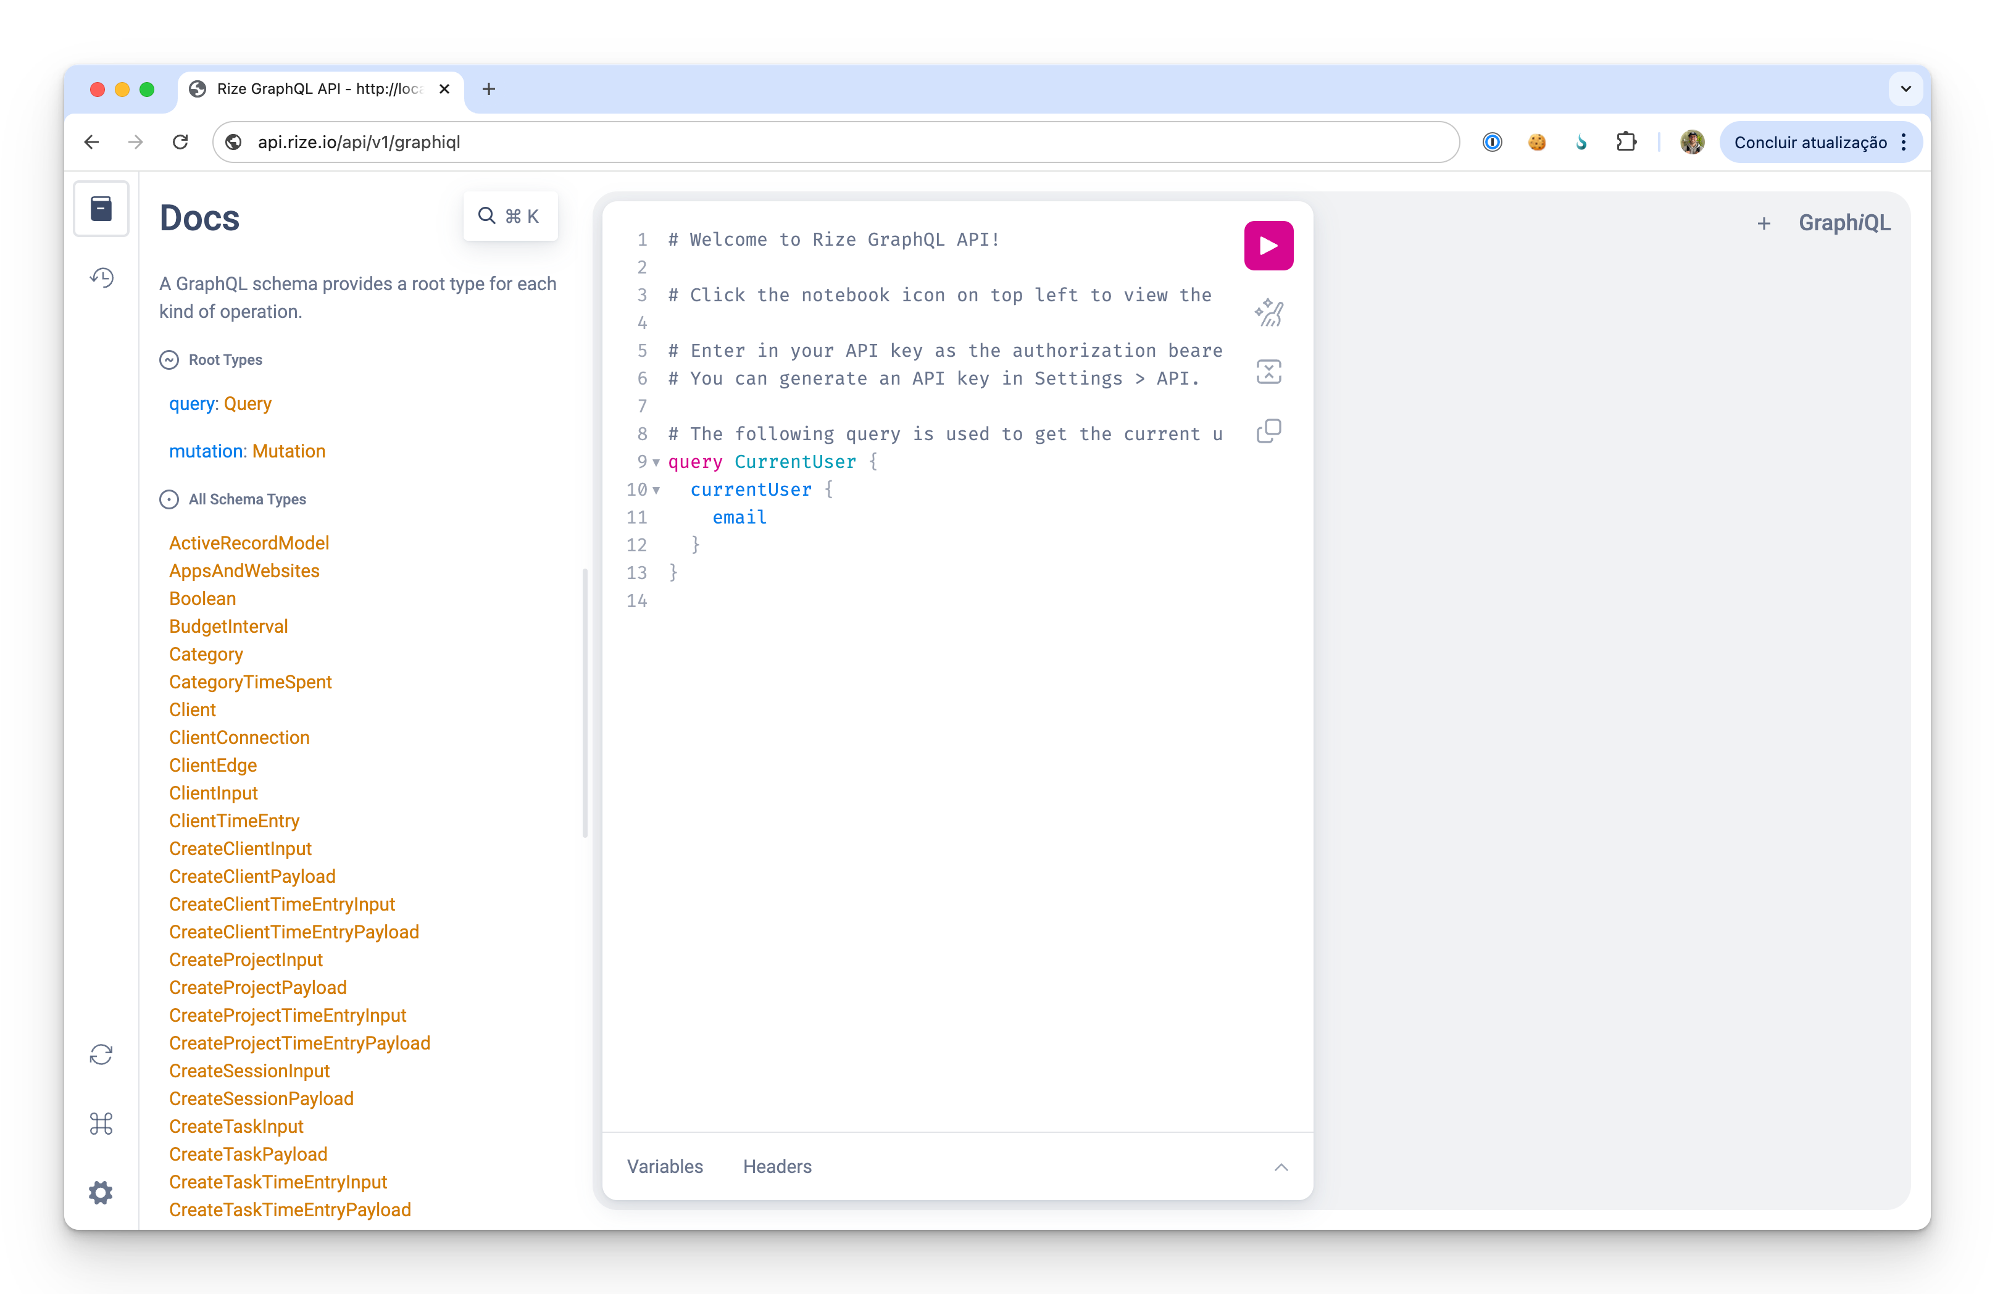The width and height of the screenshot is (1995, 1294).
Task: Open the ClientConnection type
Action: [239, 738]
